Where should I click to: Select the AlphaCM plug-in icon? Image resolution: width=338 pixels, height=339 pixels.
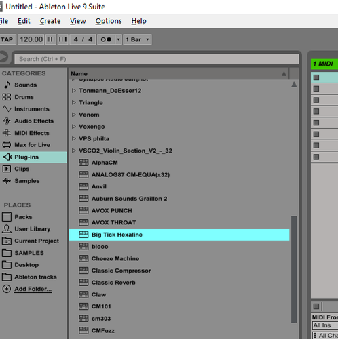(x=83, y=163)
